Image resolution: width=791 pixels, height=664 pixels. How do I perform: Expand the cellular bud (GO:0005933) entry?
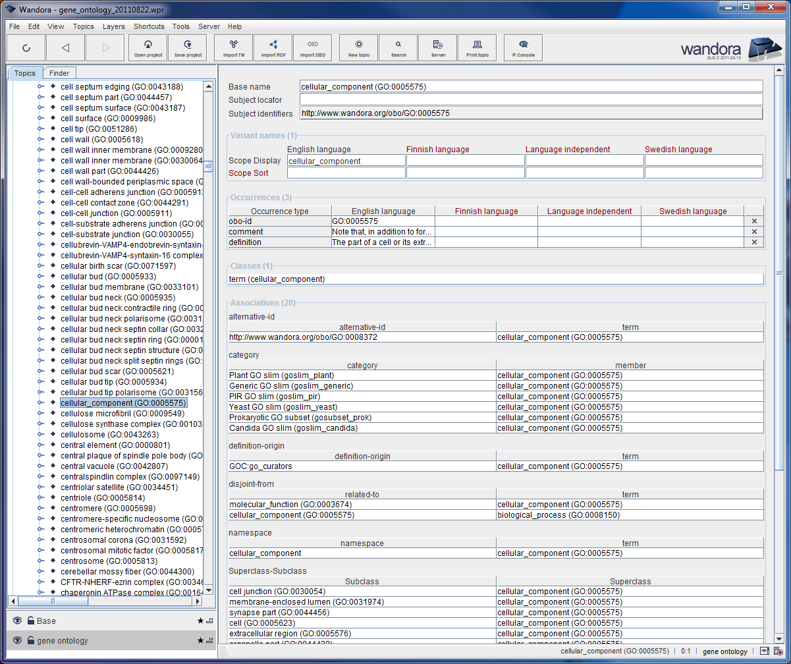[x=41, y=277]
